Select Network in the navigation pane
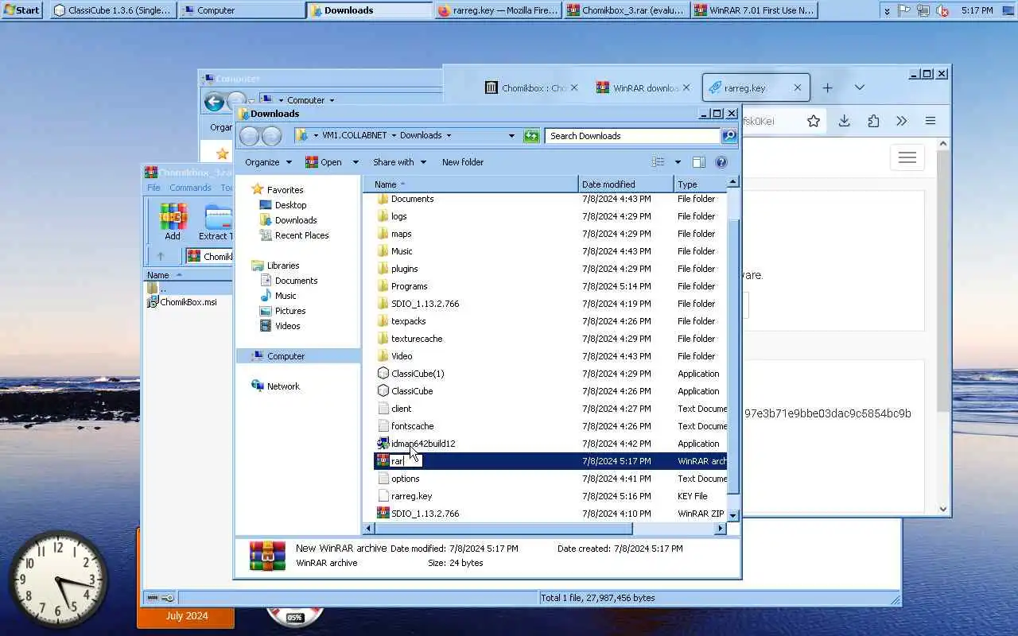 [x=283, y=386]
